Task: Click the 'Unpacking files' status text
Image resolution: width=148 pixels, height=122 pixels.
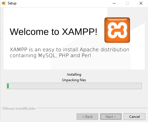Action: coord(74,80)
